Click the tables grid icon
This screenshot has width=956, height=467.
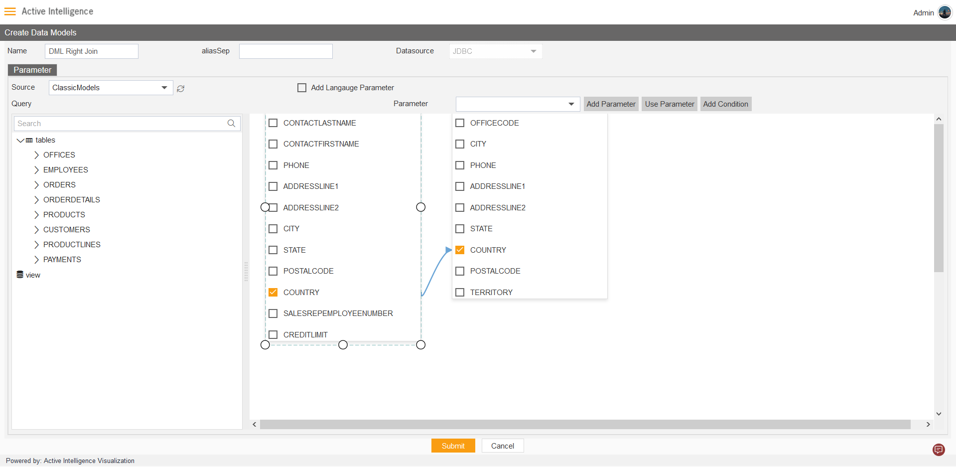click(29, 141)
